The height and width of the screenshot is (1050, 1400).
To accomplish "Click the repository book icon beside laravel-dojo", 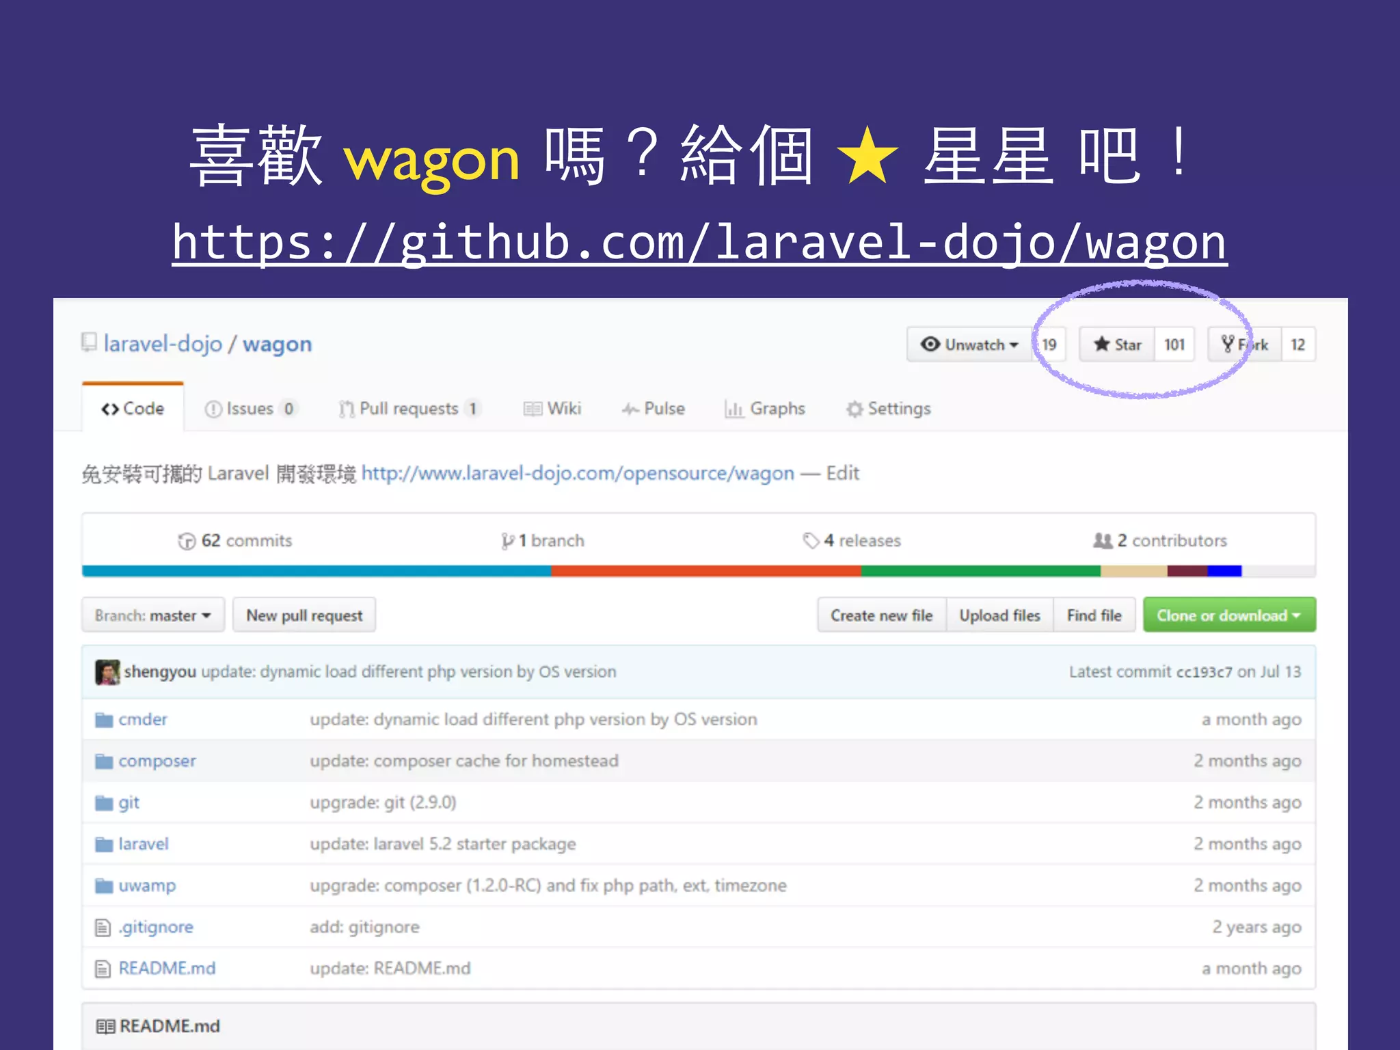I will (89, 342).
